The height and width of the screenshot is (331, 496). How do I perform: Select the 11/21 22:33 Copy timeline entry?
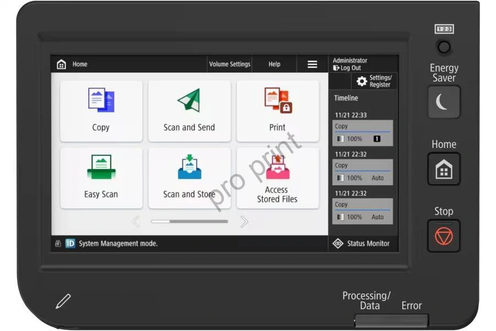click(363, 133)
